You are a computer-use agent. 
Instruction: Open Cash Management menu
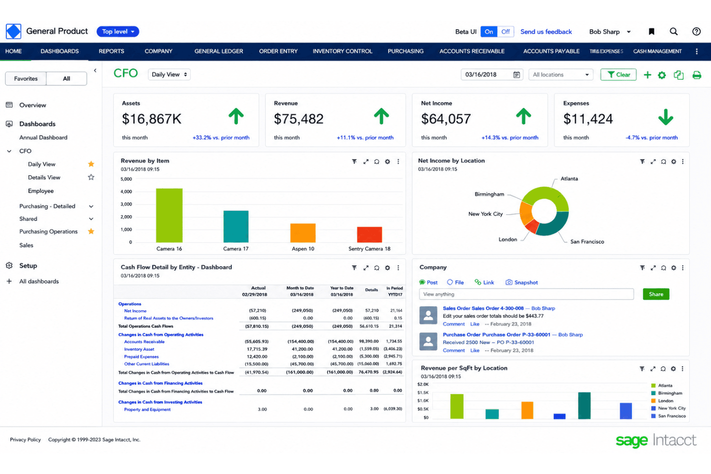(x=657, y=51)
